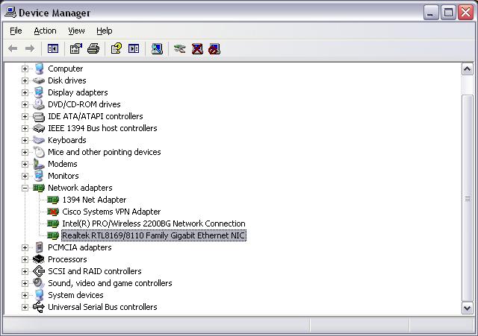Select 1394 Net Adapter
The height and width of the screenshot is (336, 478).
(x=94, y=200)
